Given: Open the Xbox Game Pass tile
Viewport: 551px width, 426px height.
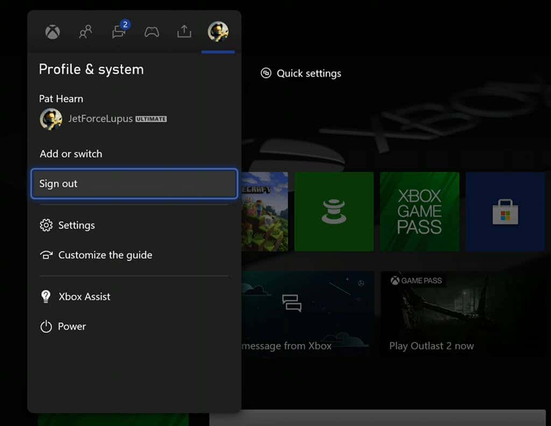Looking at the screenshot, I should pyautogui.click(x=420, y=211).
